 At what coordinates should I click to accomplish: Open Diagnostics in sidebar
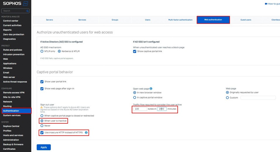pyautogui.click(x=9, y=39)
